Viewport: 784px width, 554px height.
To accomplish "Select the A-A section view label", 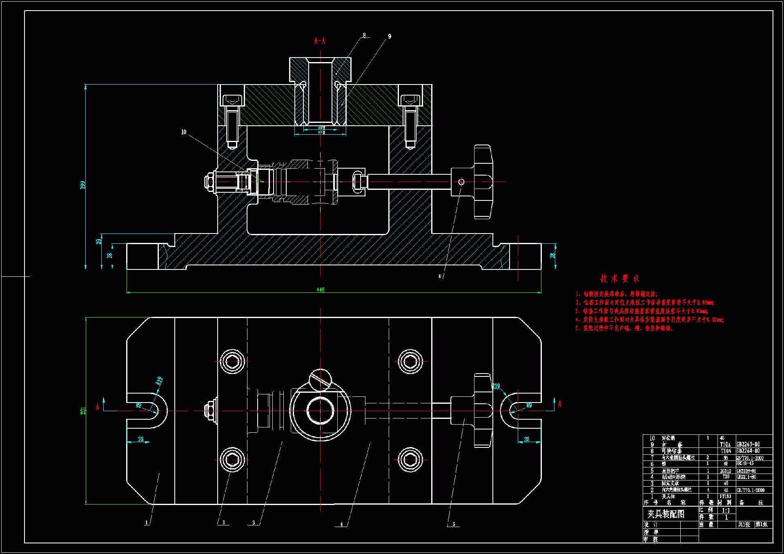I will pyautogui.click(x=320, y=41).
